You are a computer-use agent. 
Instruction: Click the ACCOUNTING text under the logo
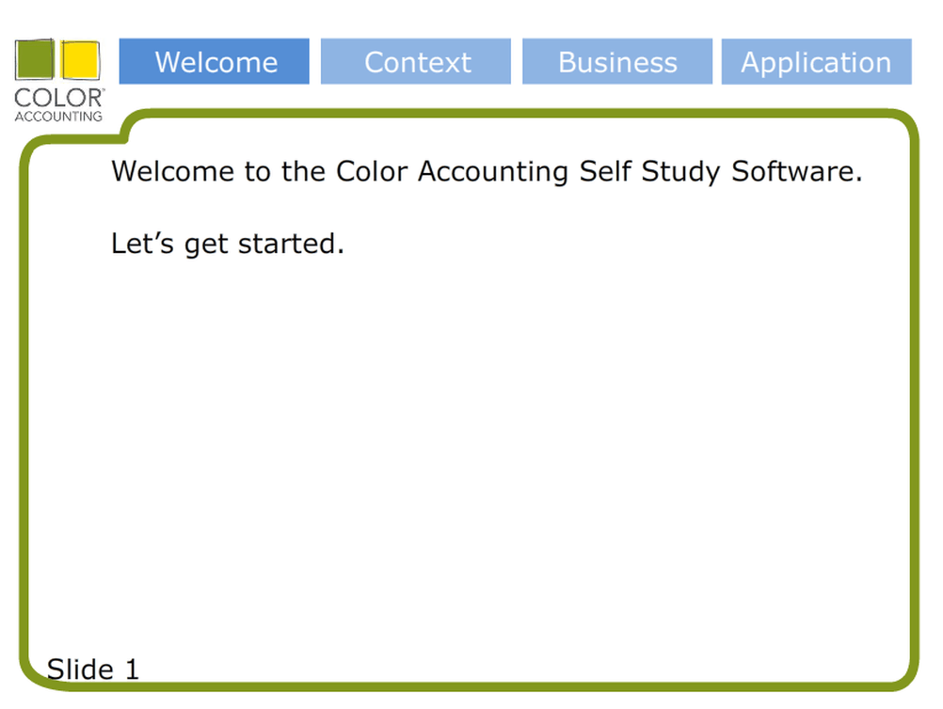58,116
